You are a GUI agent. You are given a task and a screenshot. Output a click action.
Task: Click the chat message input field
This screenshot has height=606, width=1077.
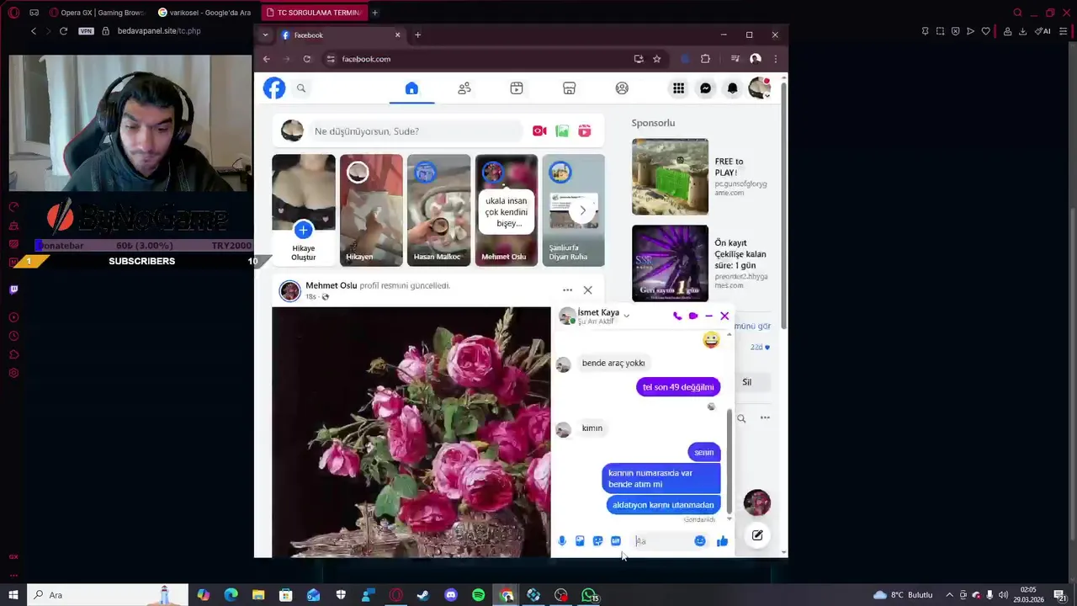(x=662, y=541)
